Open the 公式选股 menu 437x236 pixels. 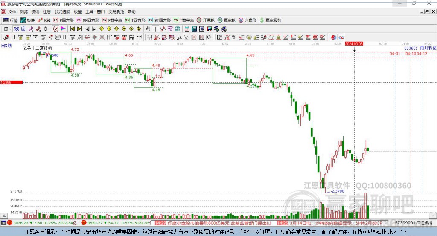(x=62, y=12)
